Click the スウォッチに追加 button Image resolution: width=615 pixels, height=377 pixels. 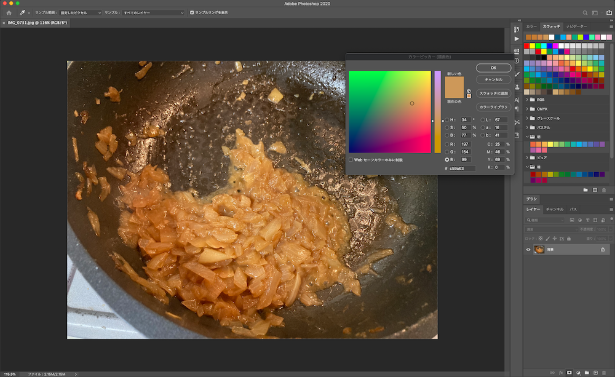(493, 93)
